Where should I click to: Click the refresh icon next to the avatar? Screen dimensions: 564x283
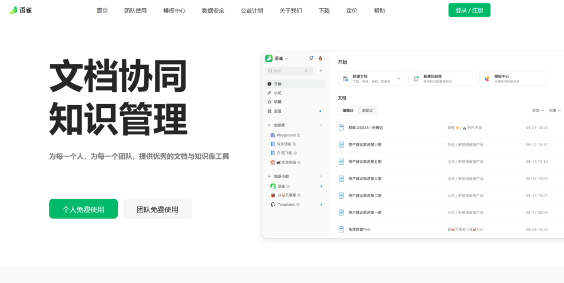[311, 58]
